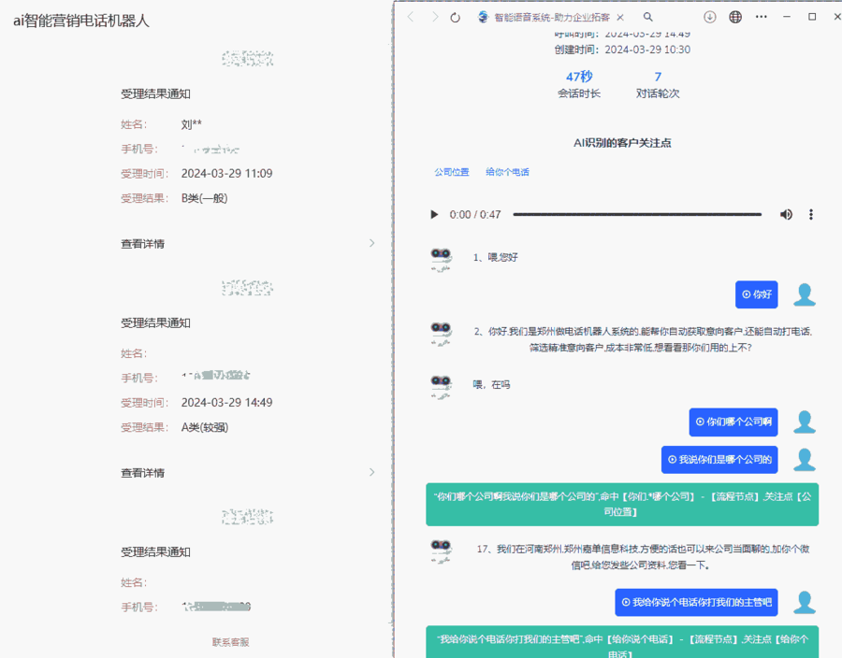Click the globe icon in the toolbar
The image size is (842, 658).
point(735,17)
